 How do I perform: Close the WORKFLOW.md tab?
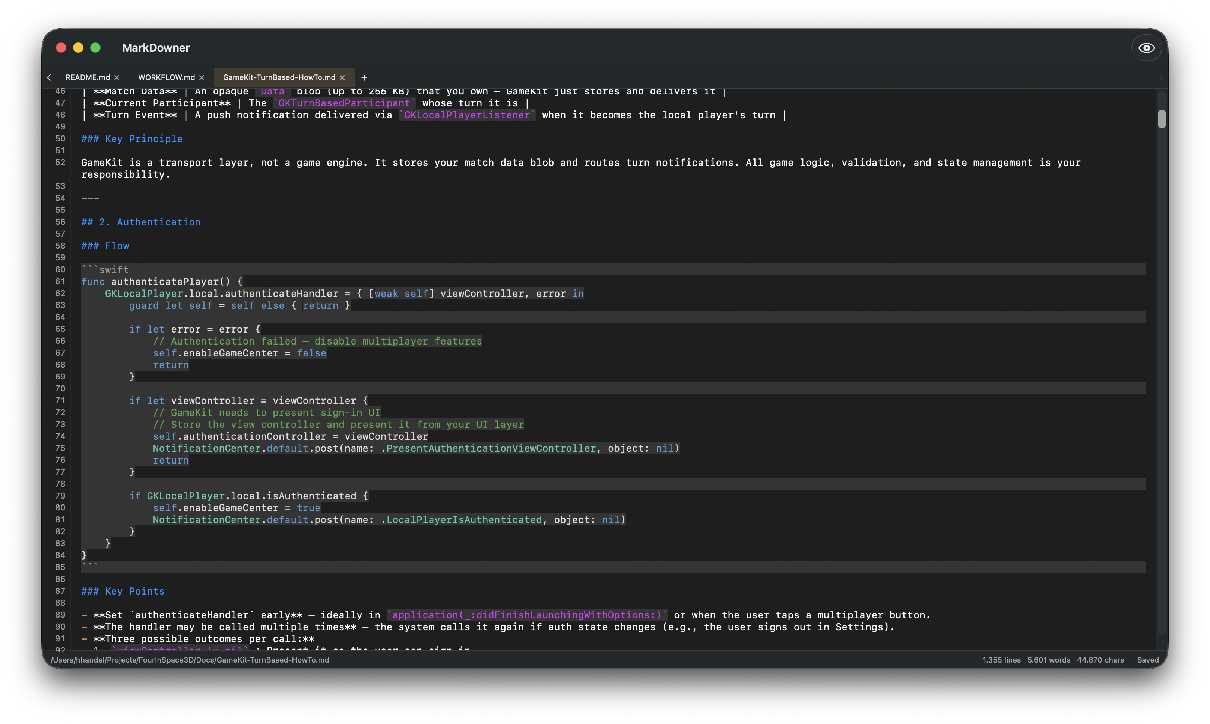pos(202,77)
